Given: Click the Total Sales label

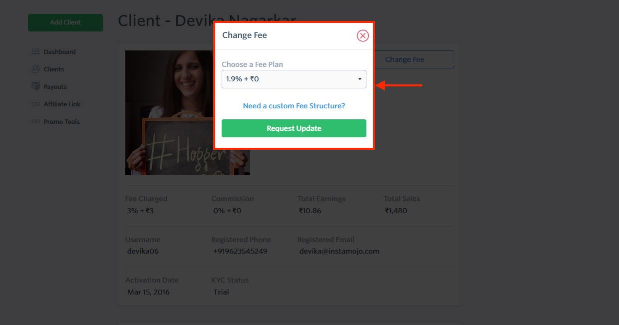Looking at the screenshot, I should click(x=402, y=199).
